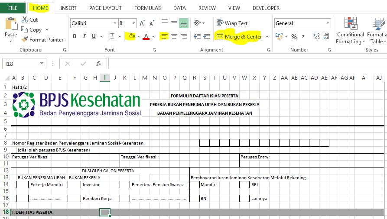Expand the Font Color dropdown arrow

[153, 36]
